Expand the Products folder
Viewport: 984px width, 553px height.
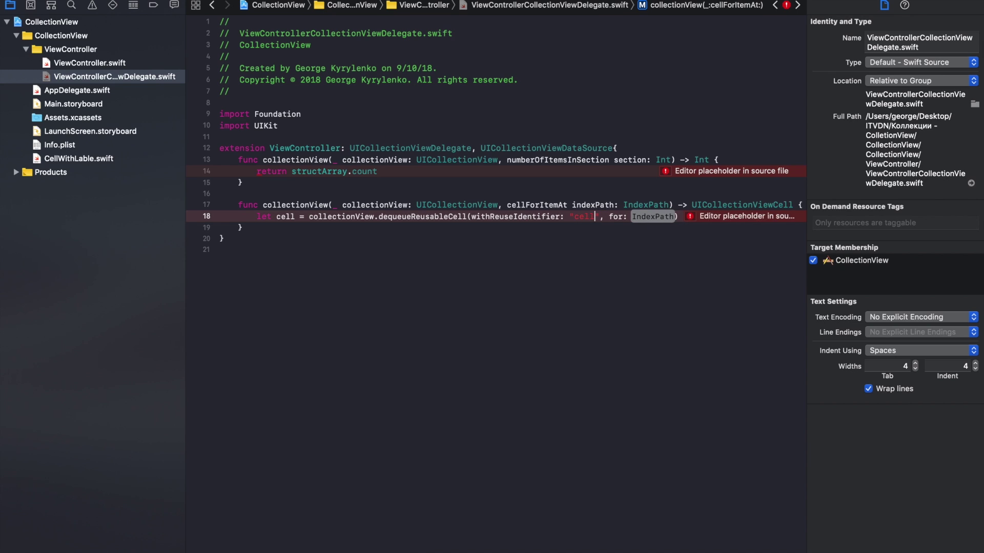tap(16, 172)
